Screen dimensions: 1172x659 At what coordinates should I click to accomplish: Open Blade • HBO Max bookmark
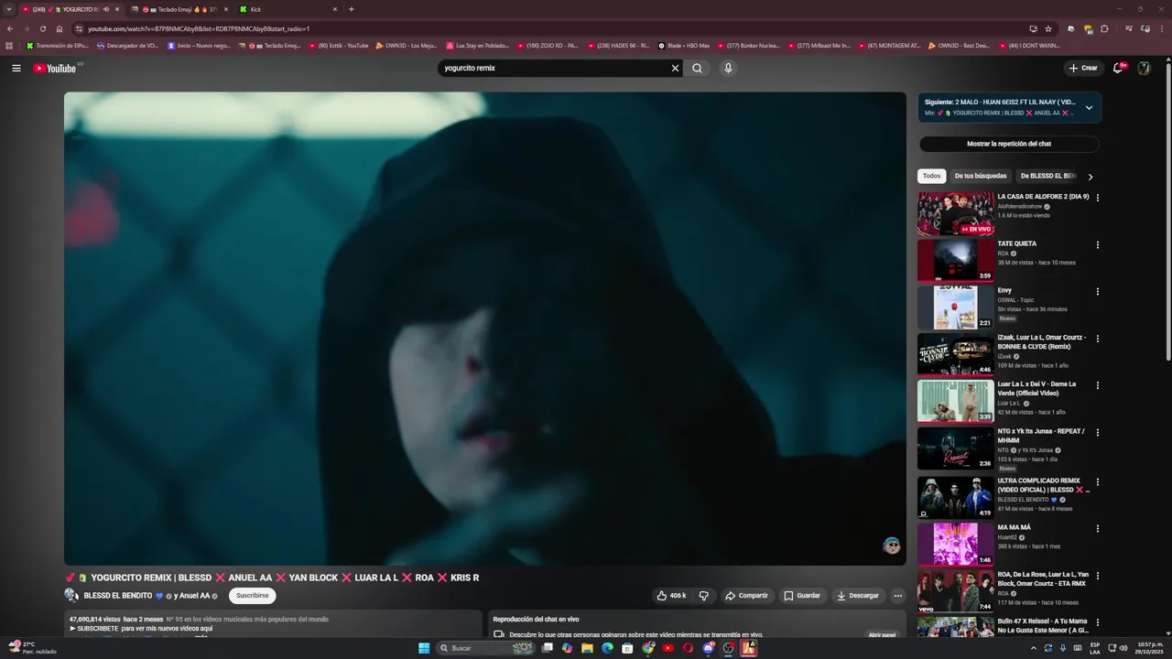pos(684,45)
